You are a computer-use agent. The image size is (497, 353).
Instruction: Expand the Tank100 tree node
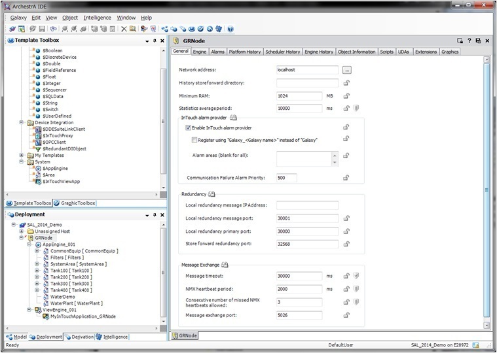click(x=37, y=270)
